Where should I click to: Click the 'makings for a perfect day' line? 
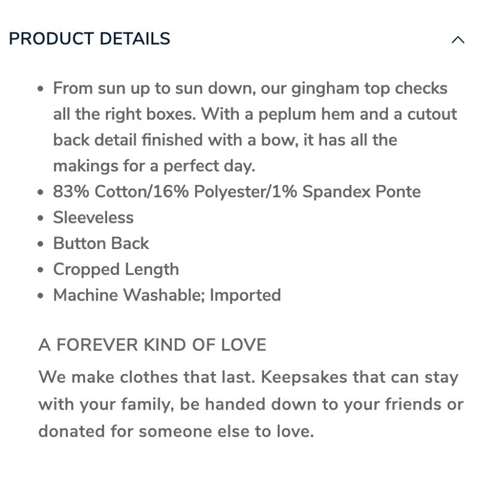[x=154, y=166]
